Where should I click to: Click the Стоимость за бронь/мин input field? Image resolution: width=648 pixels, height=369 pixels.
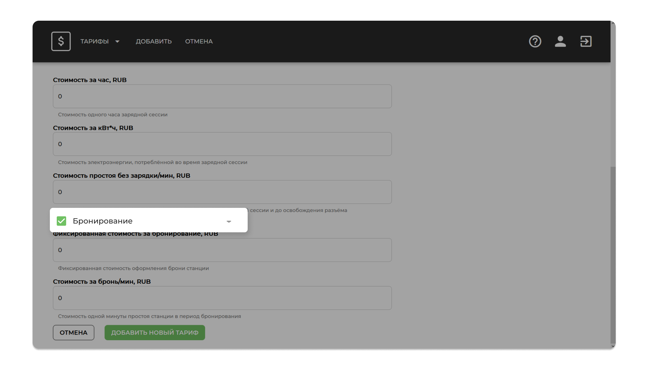(x=222, y=298)
